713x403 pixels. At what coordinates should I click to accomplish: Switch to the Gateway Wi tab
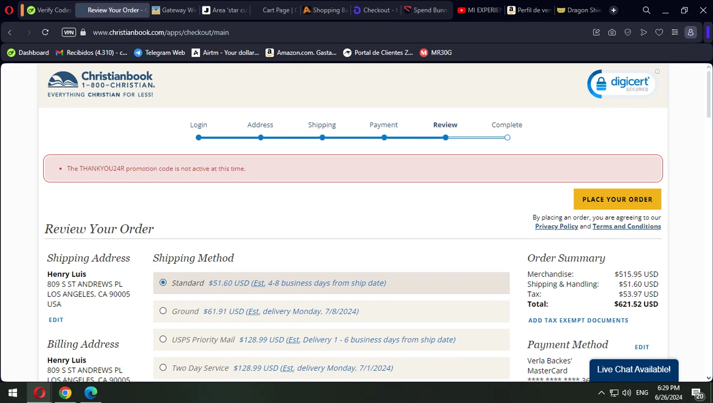pos(174,10)
